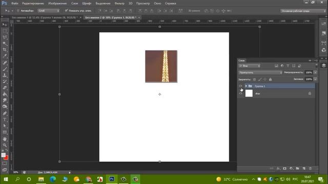Create a new group folder icon
The image size is (328, 184).
coord(297,169)
